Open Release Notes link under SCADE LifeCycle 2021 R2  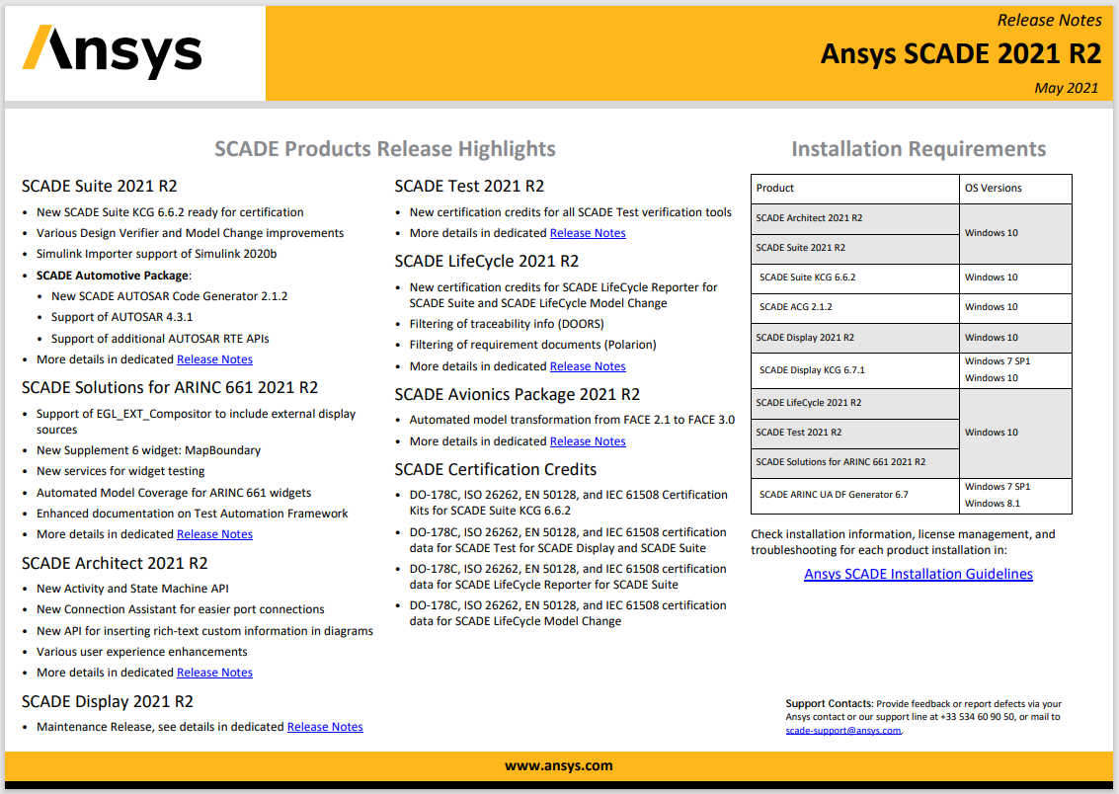(x=588, y=366)
